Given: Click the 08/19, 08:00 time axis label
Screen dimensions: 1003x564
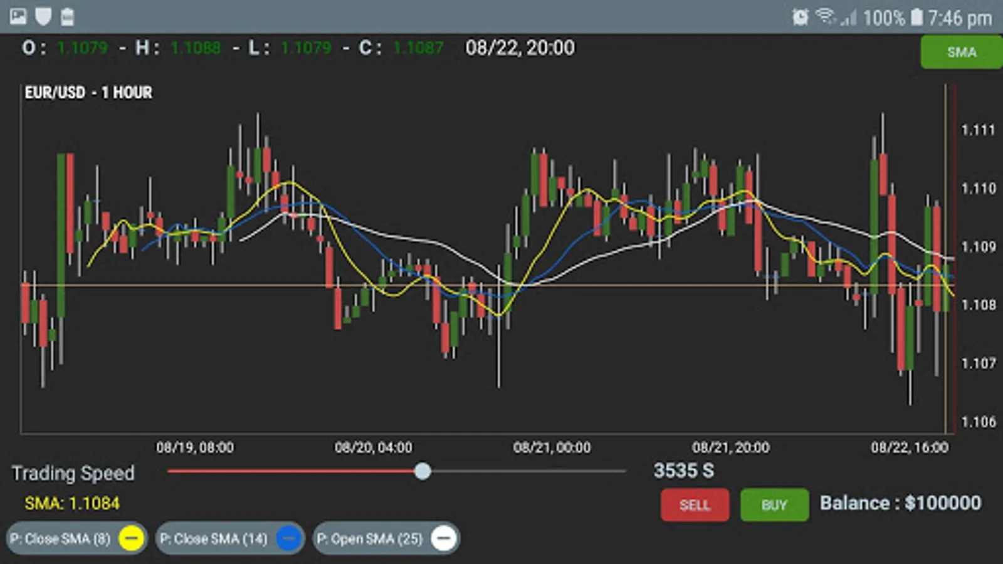Looking at the screenshot, I should (x=195, y=447).
